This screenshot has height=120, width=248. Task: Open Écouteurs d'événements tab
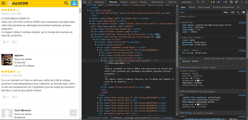(x=223, y=7)
